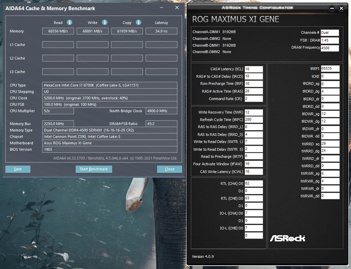
Task: Click the Memory Write value 68891 MB/s
Action: tap(93, 31)
